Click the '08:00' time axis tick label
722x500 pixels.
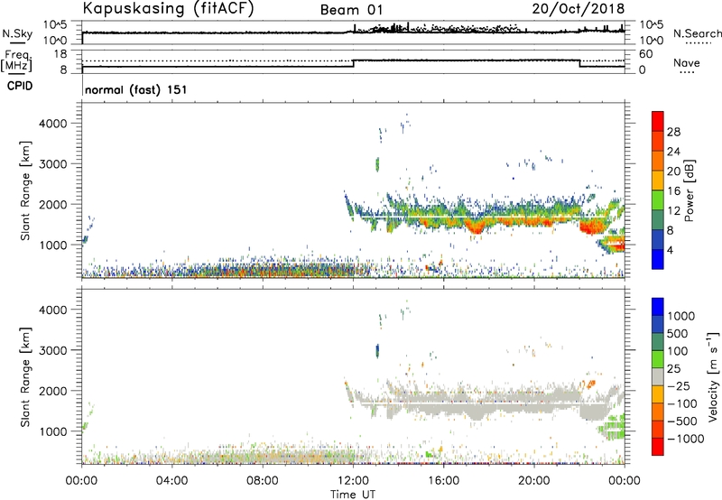click(263, 481)
